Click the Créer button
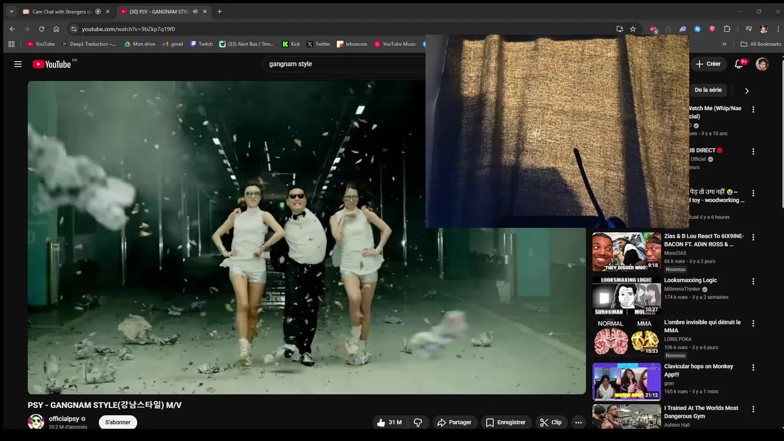 point(708,64)
